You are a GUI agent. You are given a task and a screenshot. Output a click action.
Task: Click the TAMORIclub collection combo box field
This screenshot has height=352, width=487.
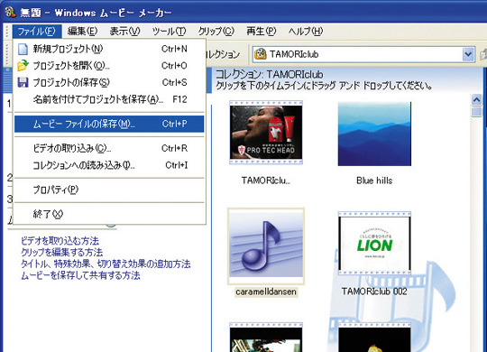363,54
